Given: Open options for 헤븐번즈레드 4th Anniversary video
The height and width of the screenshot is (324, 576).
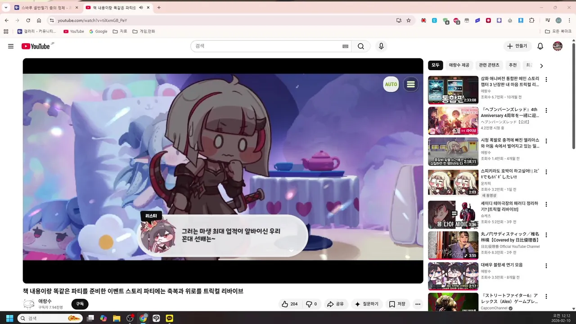Looking at the screenshot, I should pos(546,110).
